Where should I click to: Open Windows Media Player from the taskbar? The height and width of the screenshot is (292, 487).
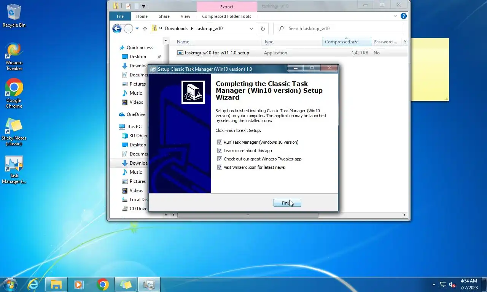(x=79, y=284)
